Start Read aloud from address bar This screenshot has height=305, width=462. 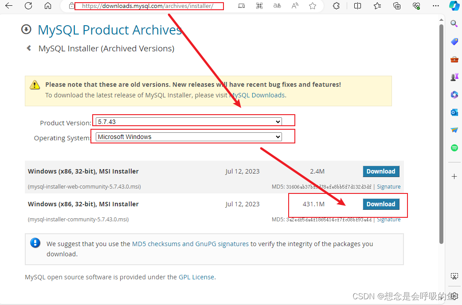295,6
